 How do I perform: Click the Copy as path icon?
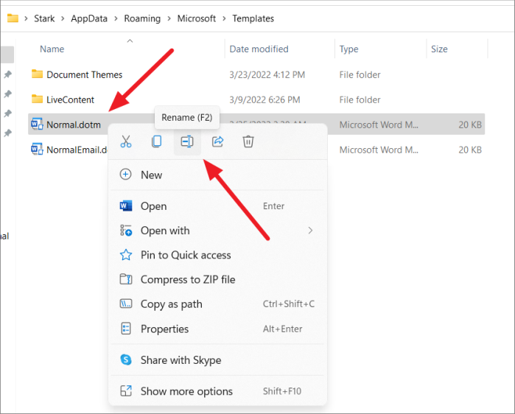tap(126, 304)
